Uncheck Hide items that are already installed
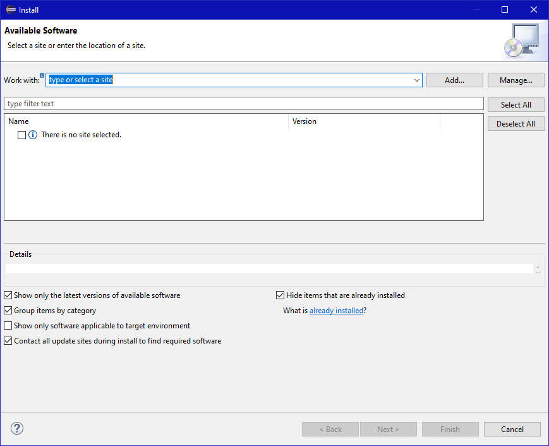Screen dimensions: 549x446 [281, 295]
